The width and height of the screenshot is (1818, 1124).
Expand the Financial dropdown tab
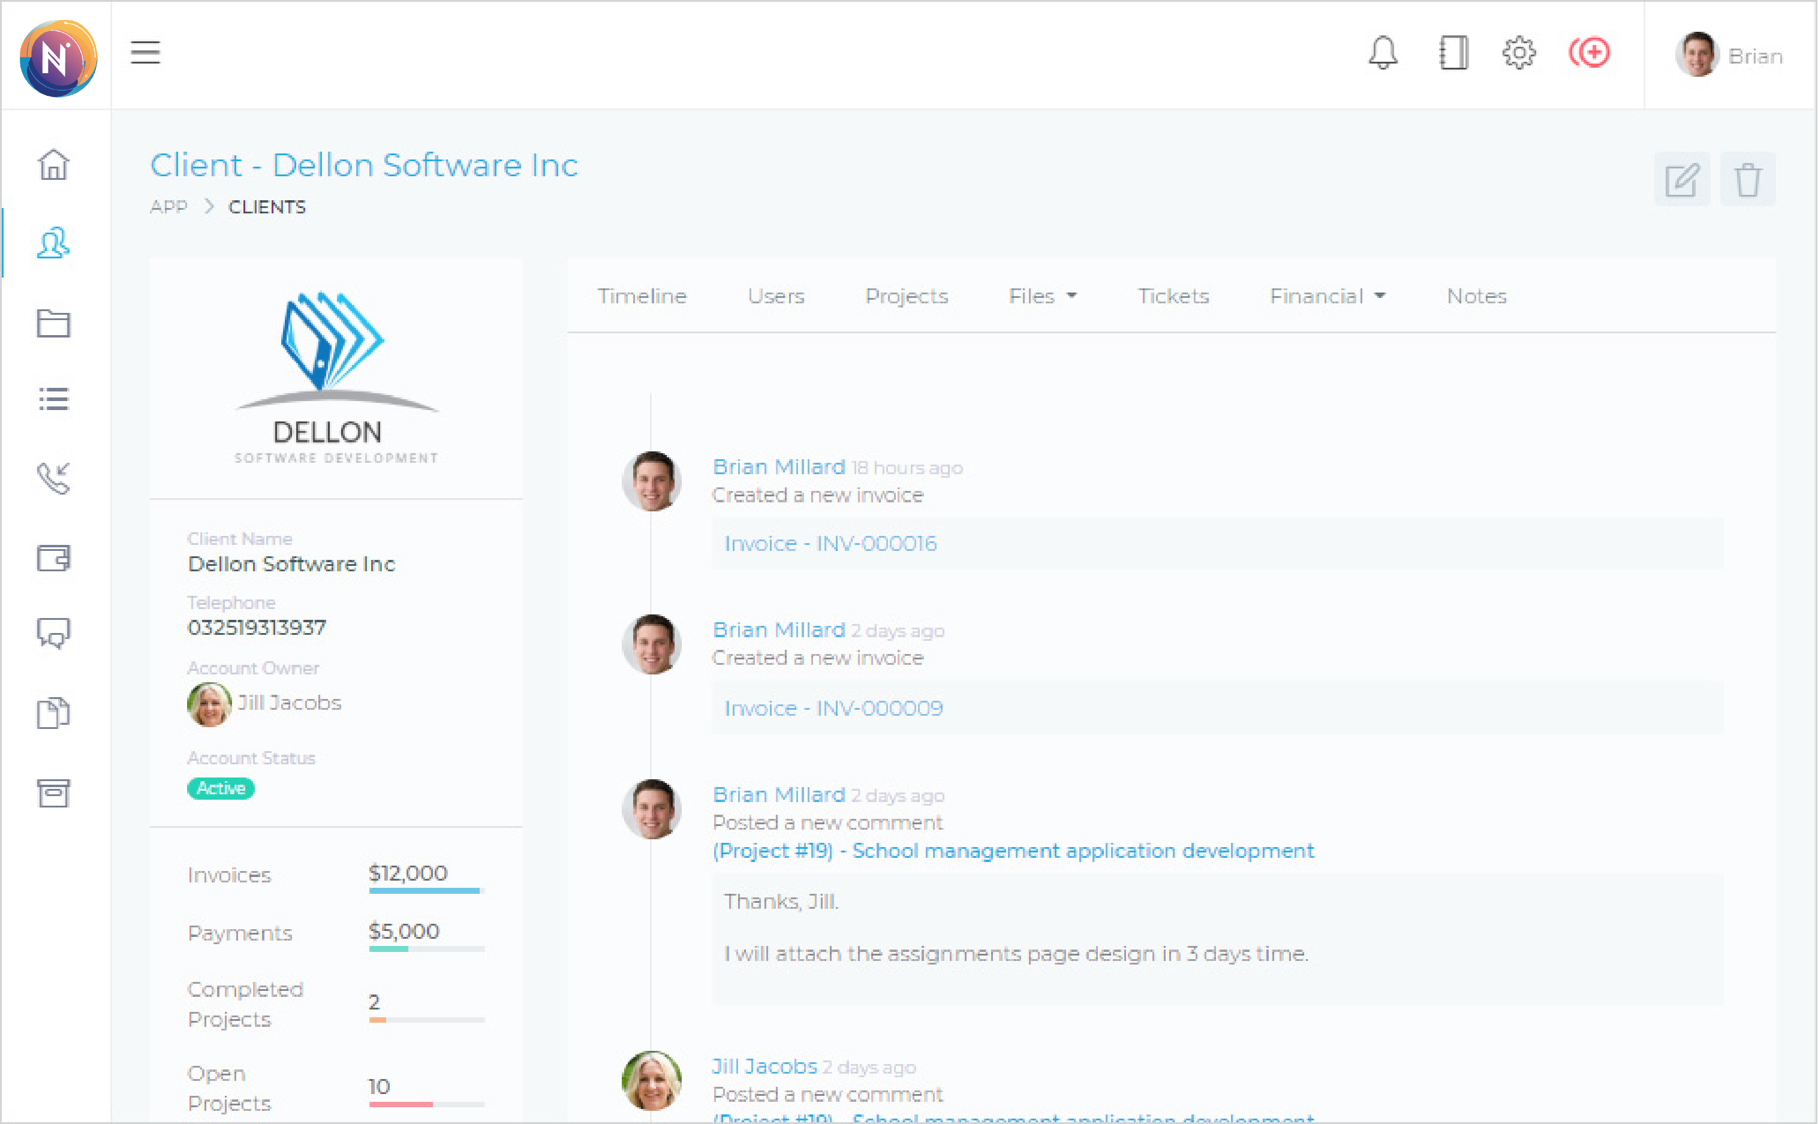pos(1328,296)
